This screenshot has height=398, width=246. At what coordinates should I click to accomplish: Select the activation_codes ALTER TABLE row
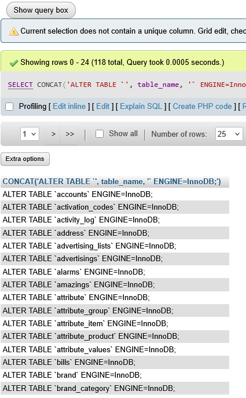[115, 207]
